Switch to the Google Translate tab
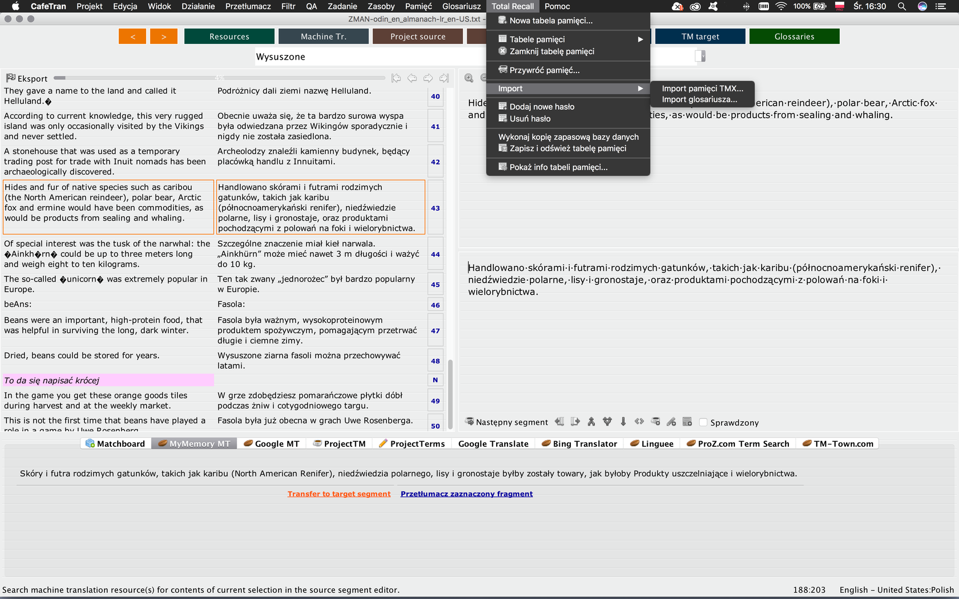 [x=493, y=444]
